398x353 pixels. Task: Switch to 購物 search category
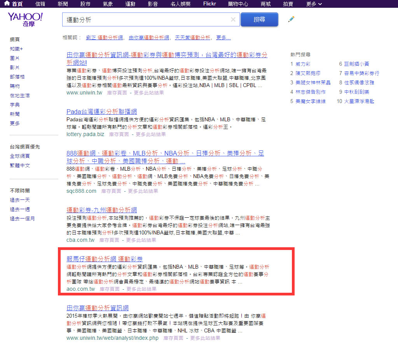[x=15, y=86]
